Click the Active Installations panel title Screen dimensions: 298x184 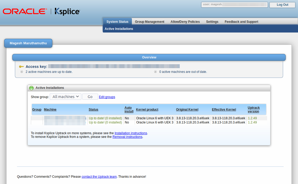50,88
